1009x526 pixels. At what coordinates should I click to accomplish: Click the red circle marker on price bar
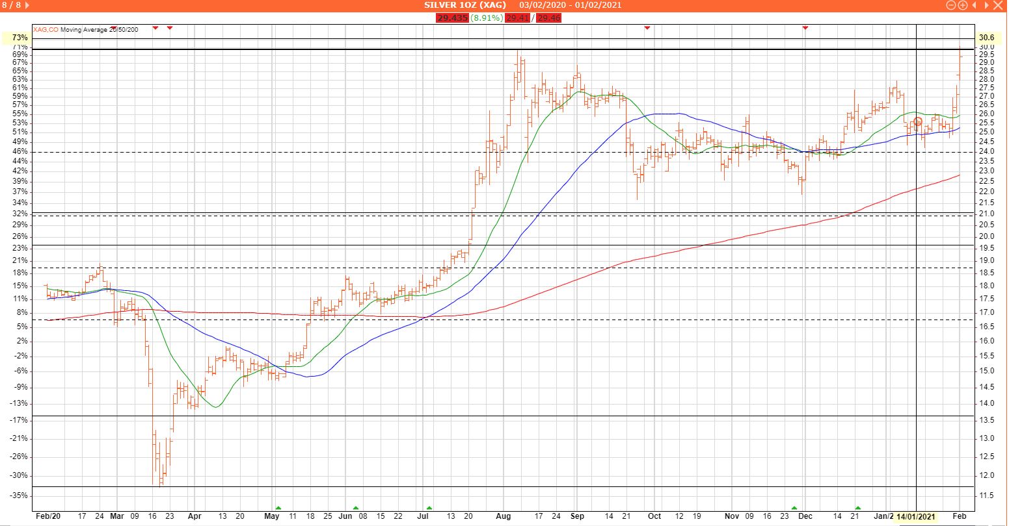(918, 121)
